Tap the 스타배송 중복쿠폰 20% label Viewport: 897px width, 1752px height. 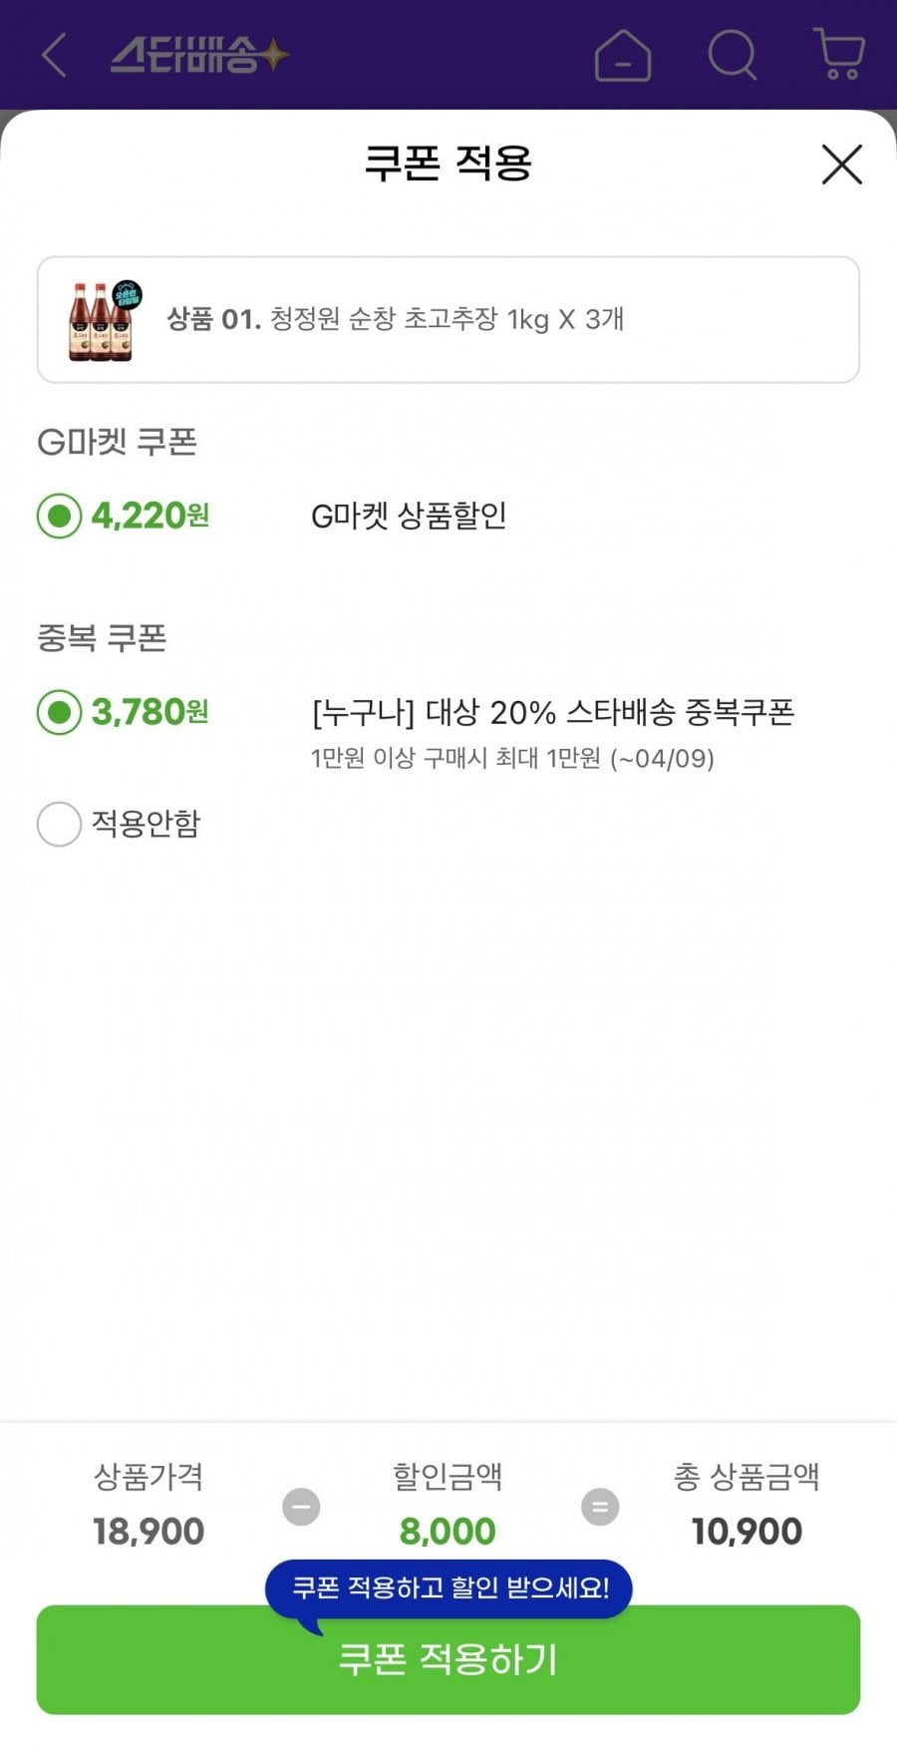(552, 713)
